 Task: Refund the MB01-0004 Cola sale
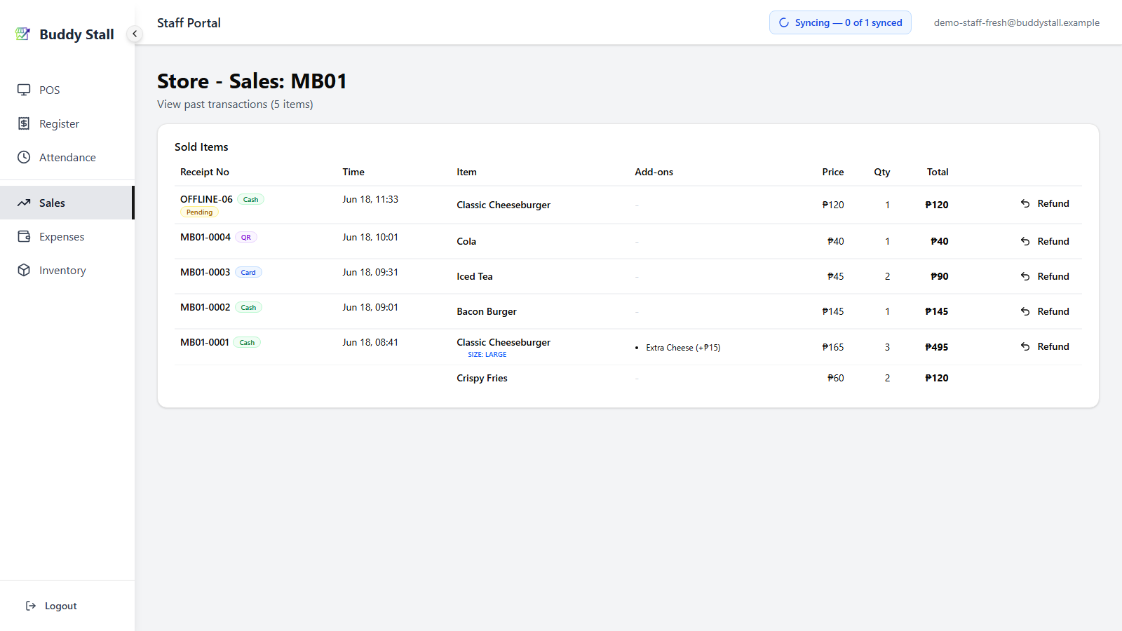tap(1045, 241)
